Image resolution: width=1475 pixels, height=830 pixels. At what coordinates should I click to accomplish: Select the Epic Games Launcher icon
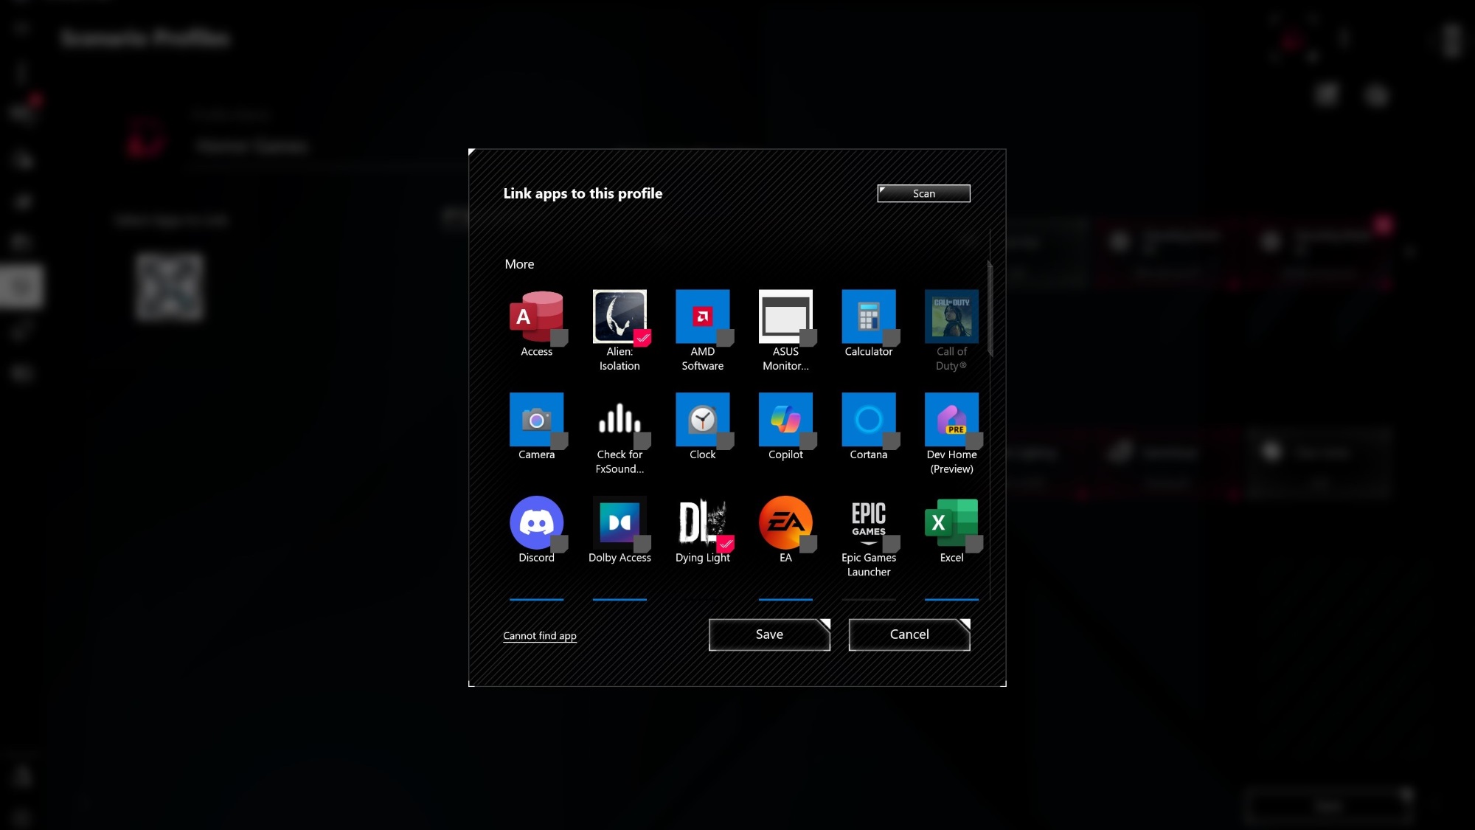click(869, 522)
